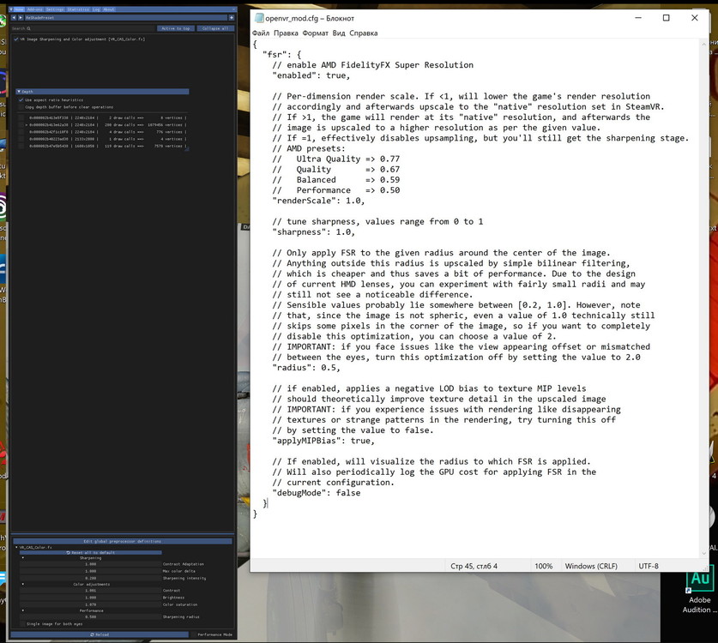Go to next preset with right arrow
The image size is (718, 643).
[x=21, y=17]
